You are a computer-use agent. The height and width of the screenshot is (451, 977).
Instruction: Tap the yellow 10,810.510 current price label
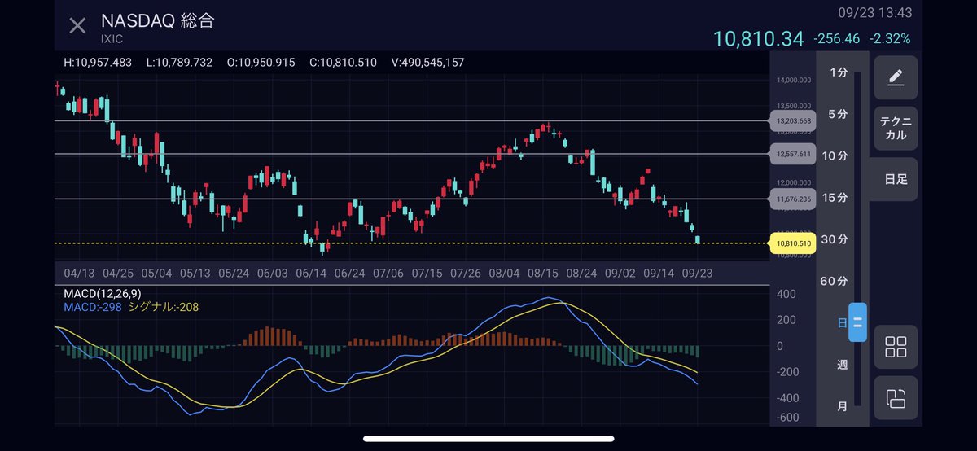(x=794, y=243)
